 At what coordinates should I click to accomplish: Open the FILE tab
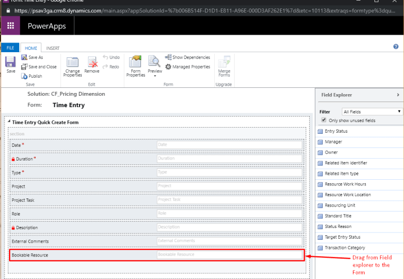click(11, 48)
